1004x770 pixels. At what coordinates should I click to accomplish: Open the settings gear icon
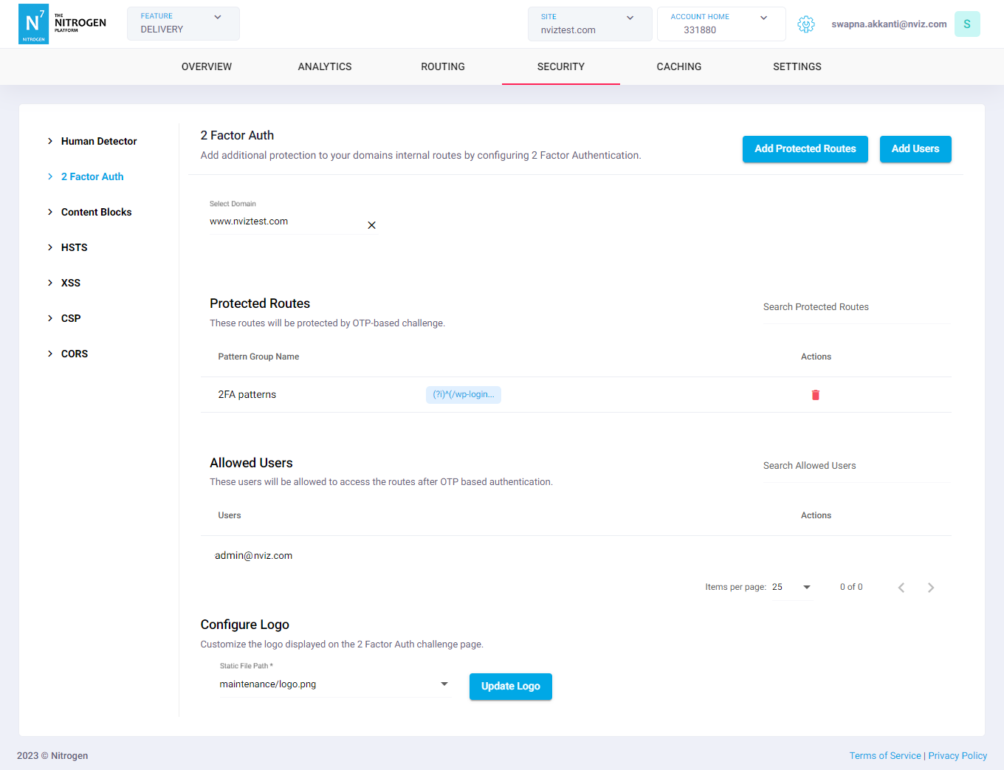coord(805,24)
